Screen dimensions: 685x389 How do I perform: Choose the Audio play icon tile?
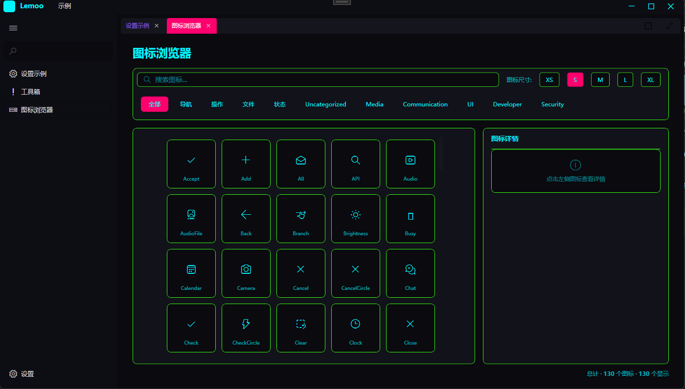[411, 164]
